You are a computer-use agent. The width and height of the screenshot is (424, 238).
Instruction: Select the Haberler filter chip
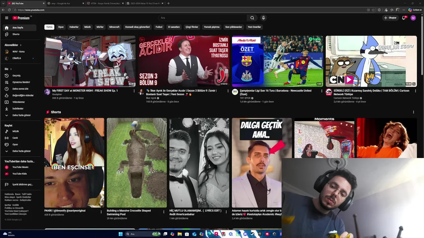[74, 27]
